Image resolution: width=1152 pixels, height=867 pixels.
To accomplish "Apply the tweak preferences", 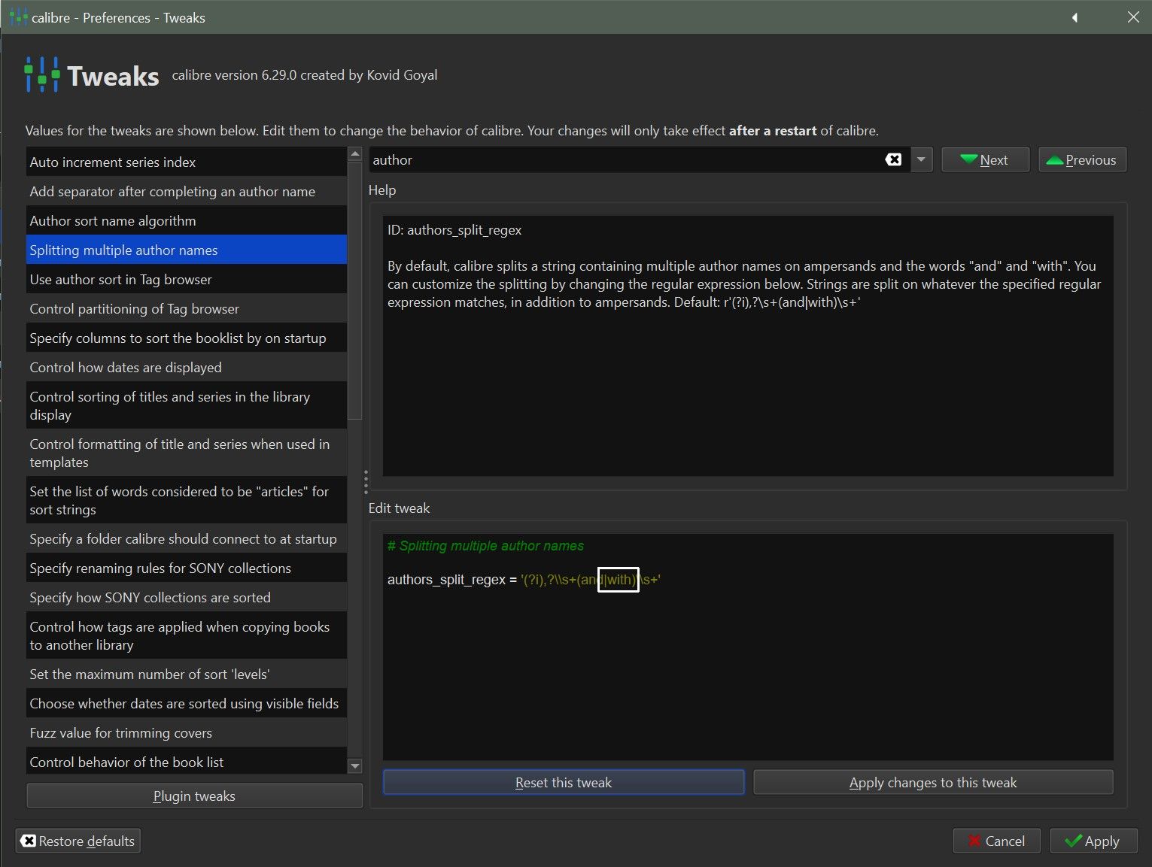I will (x=1093, y=841).
